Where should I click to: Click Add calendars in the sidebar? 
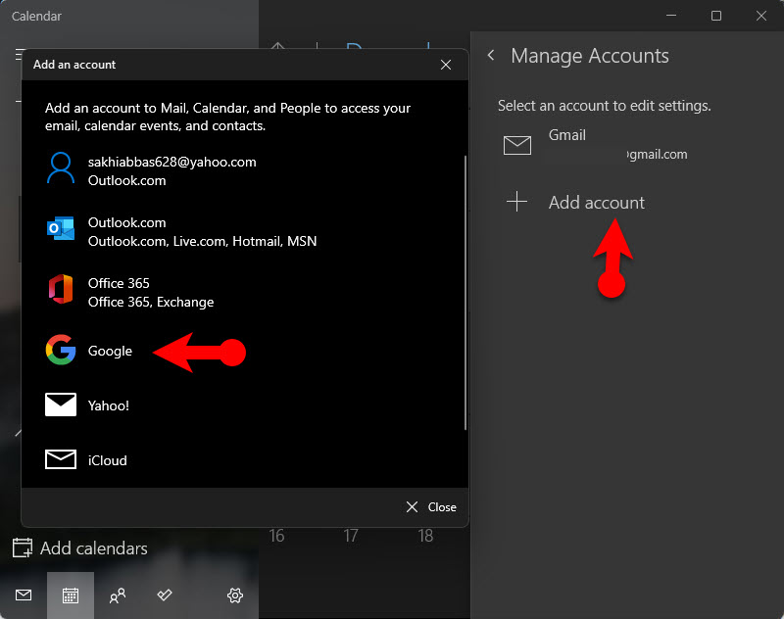(93, 548)
